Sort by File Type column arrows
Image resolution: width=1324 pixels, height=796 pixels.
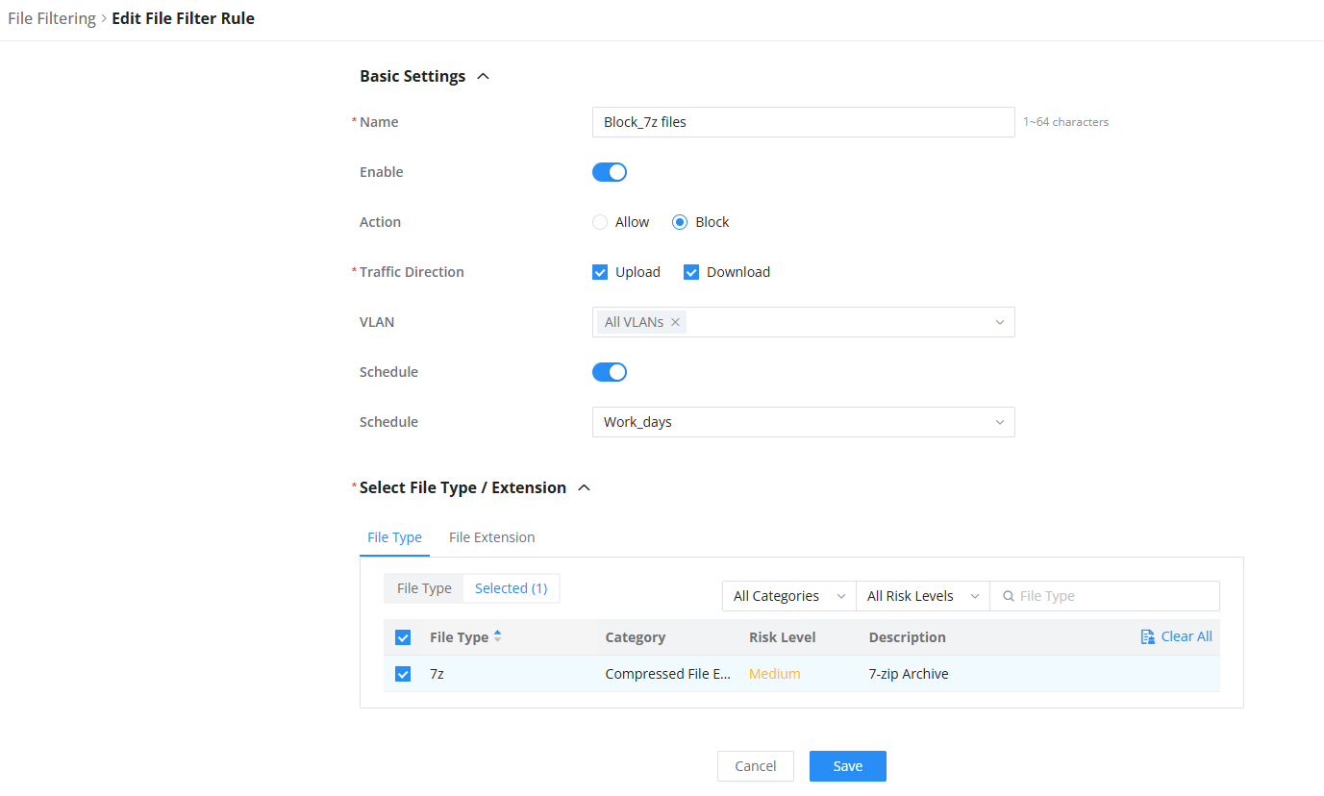[x=497, y=636]
